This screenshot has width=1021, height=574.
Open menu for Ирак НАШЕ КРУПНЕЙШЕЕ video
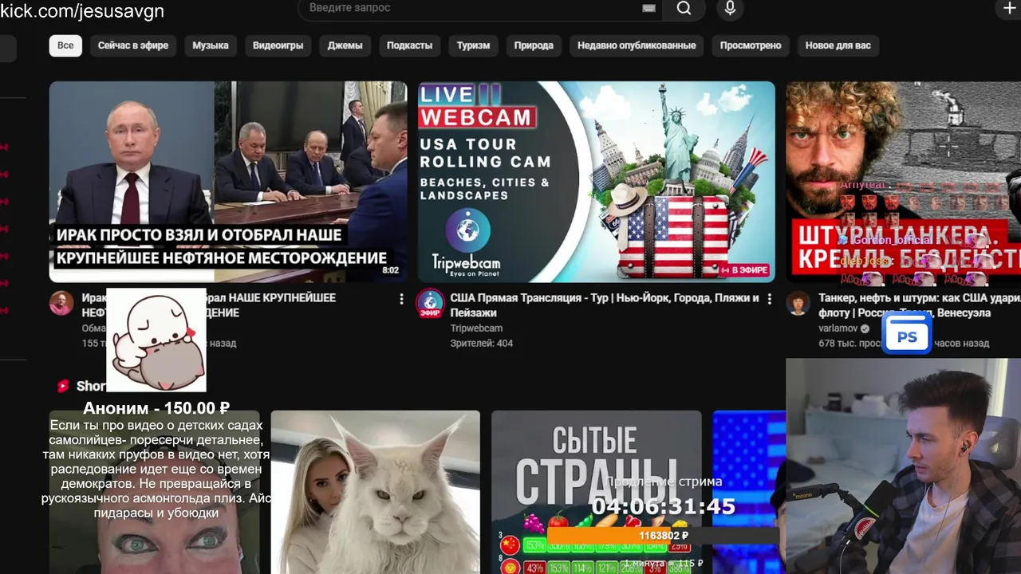point(401,299)
